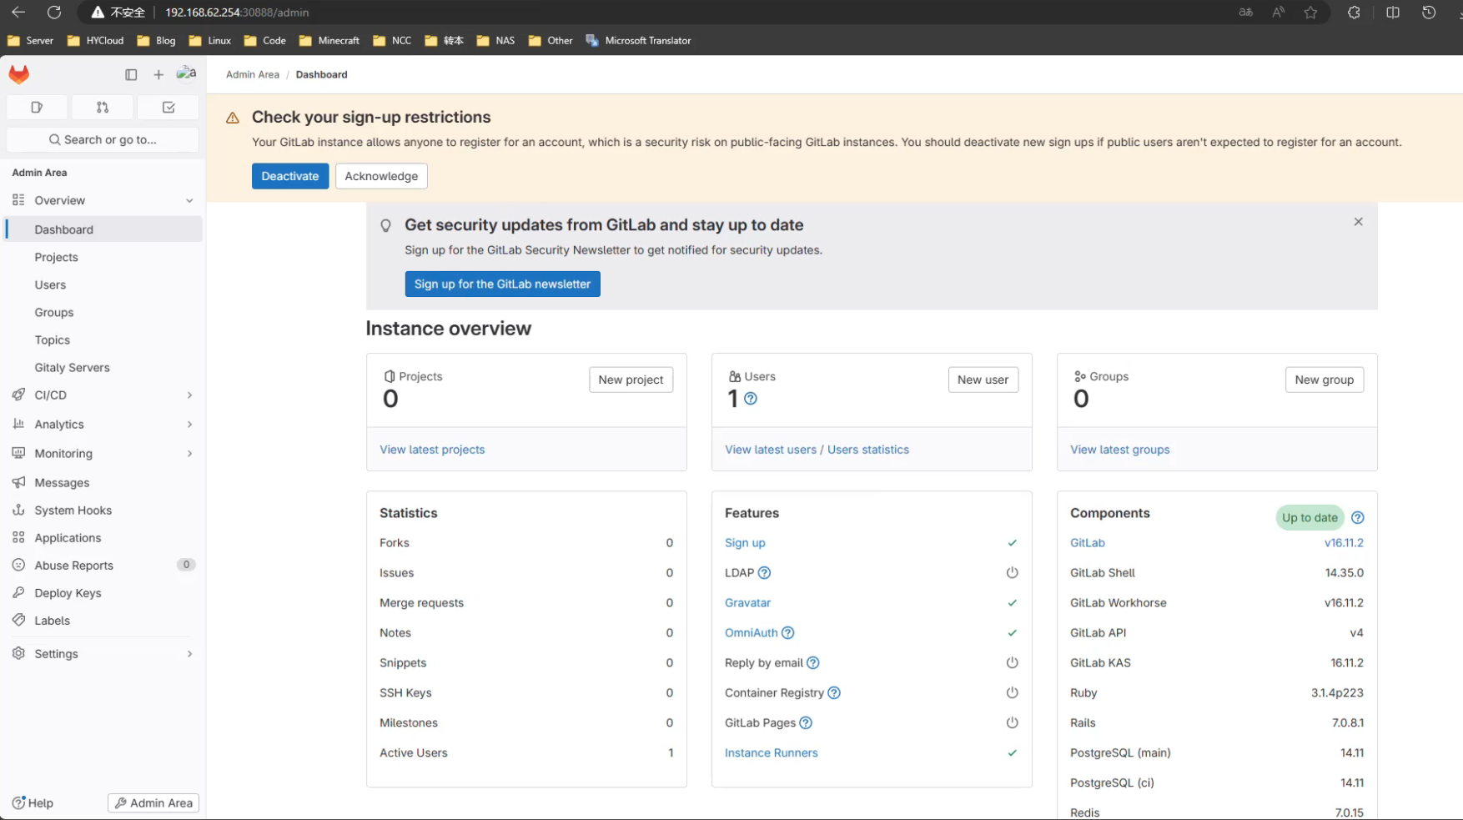Dismiss the security newsletter banner

1358,222
